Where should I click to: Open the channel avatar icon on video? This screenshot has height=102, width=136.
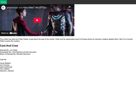[3, 8]
